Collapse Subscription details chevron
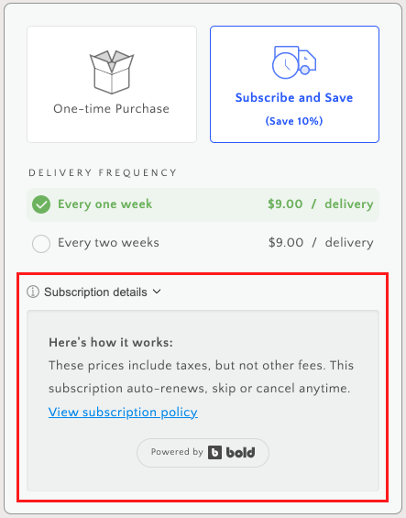The height and width of the screenshot is (518, 406). pos(157,292)
